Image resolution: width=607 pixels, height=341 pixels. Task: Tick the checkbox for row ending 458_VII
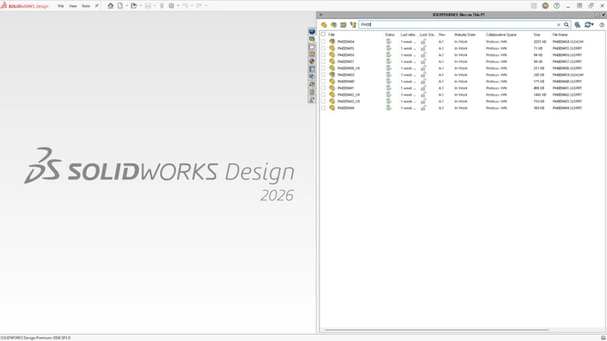[x=323, y=68]
